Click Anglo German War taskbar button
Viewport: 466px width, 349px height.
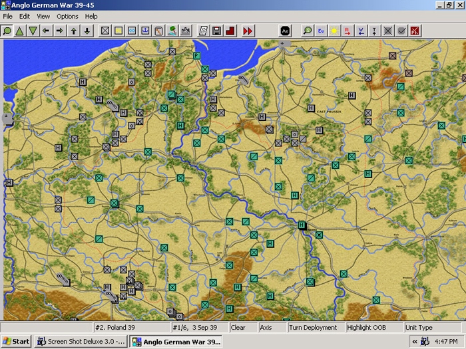(176, 342)
